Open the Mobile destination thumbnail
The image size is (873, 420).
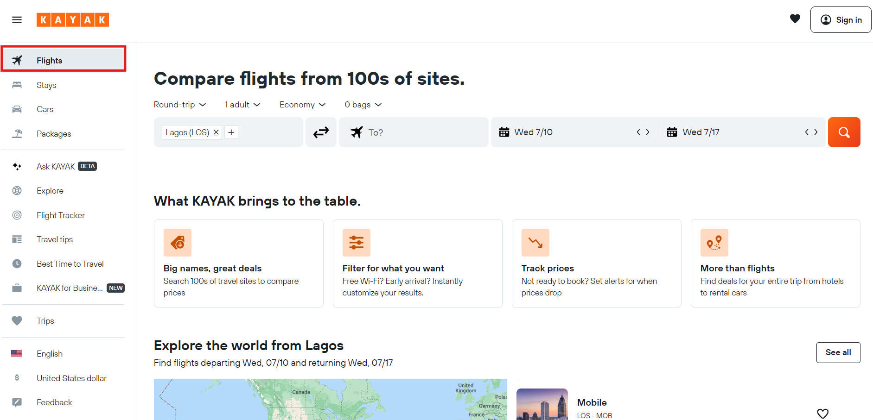click(542, 404)
